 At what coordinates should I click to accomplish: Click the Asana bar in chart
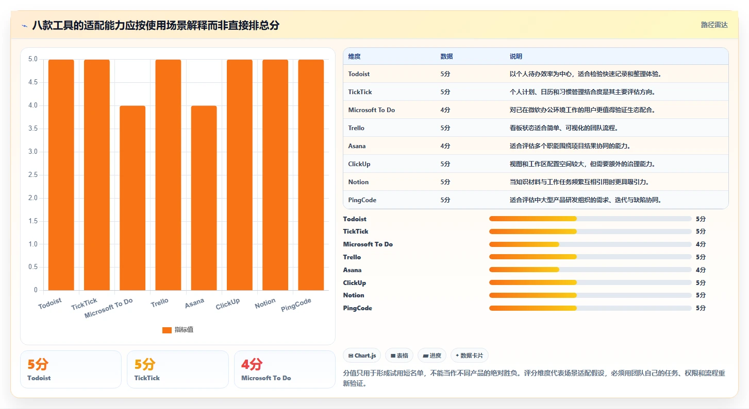(204, 198)
